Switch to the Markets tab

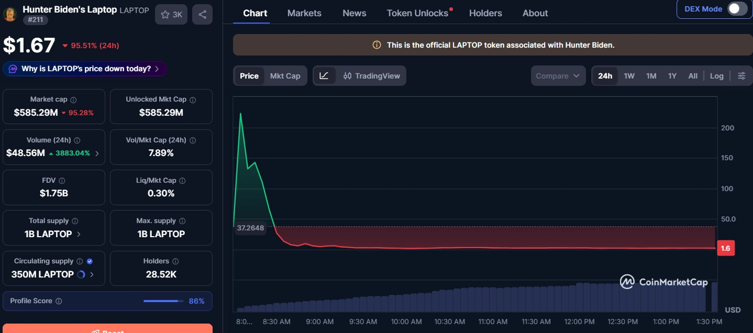coord(304,13)
